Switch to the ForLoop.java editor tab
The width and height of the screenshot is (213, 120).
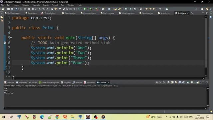click(x=107, y=13)
